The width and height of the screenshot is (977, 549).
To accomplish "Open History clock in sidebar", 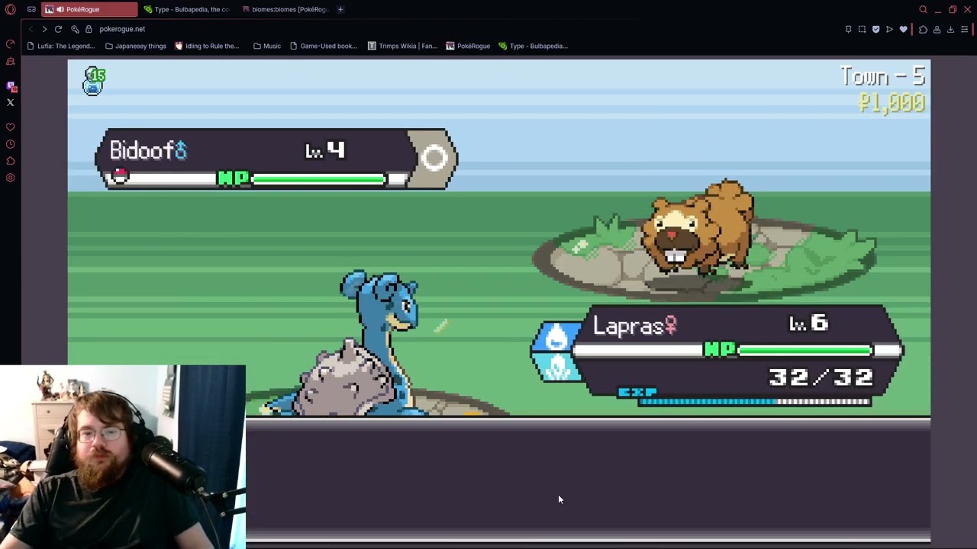I will click(x=11, y=144).
